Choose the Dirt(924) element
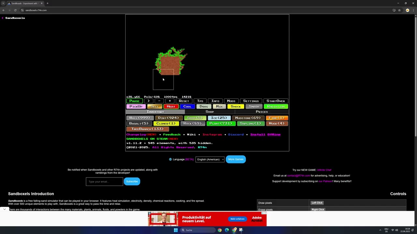This screenshot has width=417, height=234. tap(168, 118)
